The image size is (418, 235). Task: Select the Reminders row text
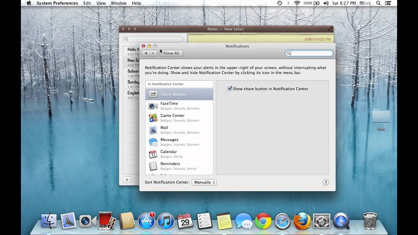170,164
